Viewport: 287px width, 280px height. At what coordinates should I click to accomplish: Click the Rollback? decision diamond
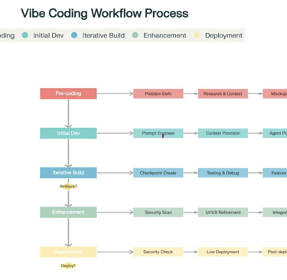click(x=68, y=187)
